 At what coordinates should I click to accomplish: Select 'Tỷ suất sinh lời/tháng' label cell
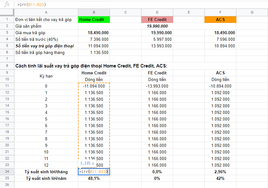point(46,172)
